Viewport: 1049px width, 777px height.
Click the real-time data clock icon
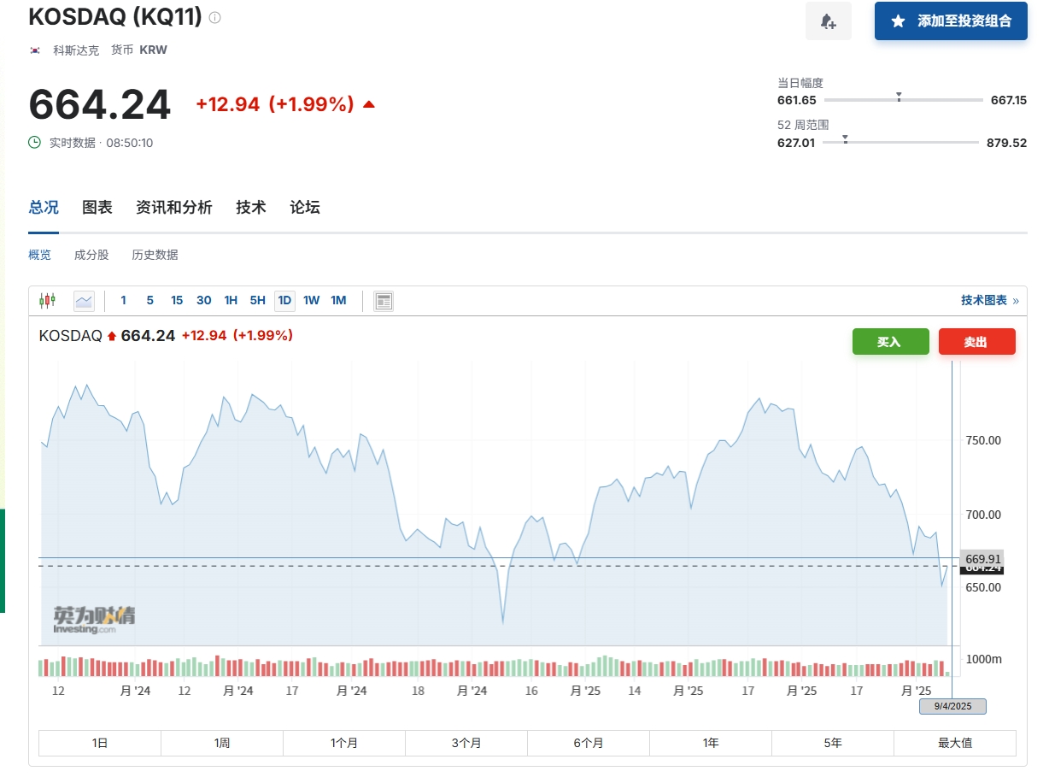click(35, 143)
